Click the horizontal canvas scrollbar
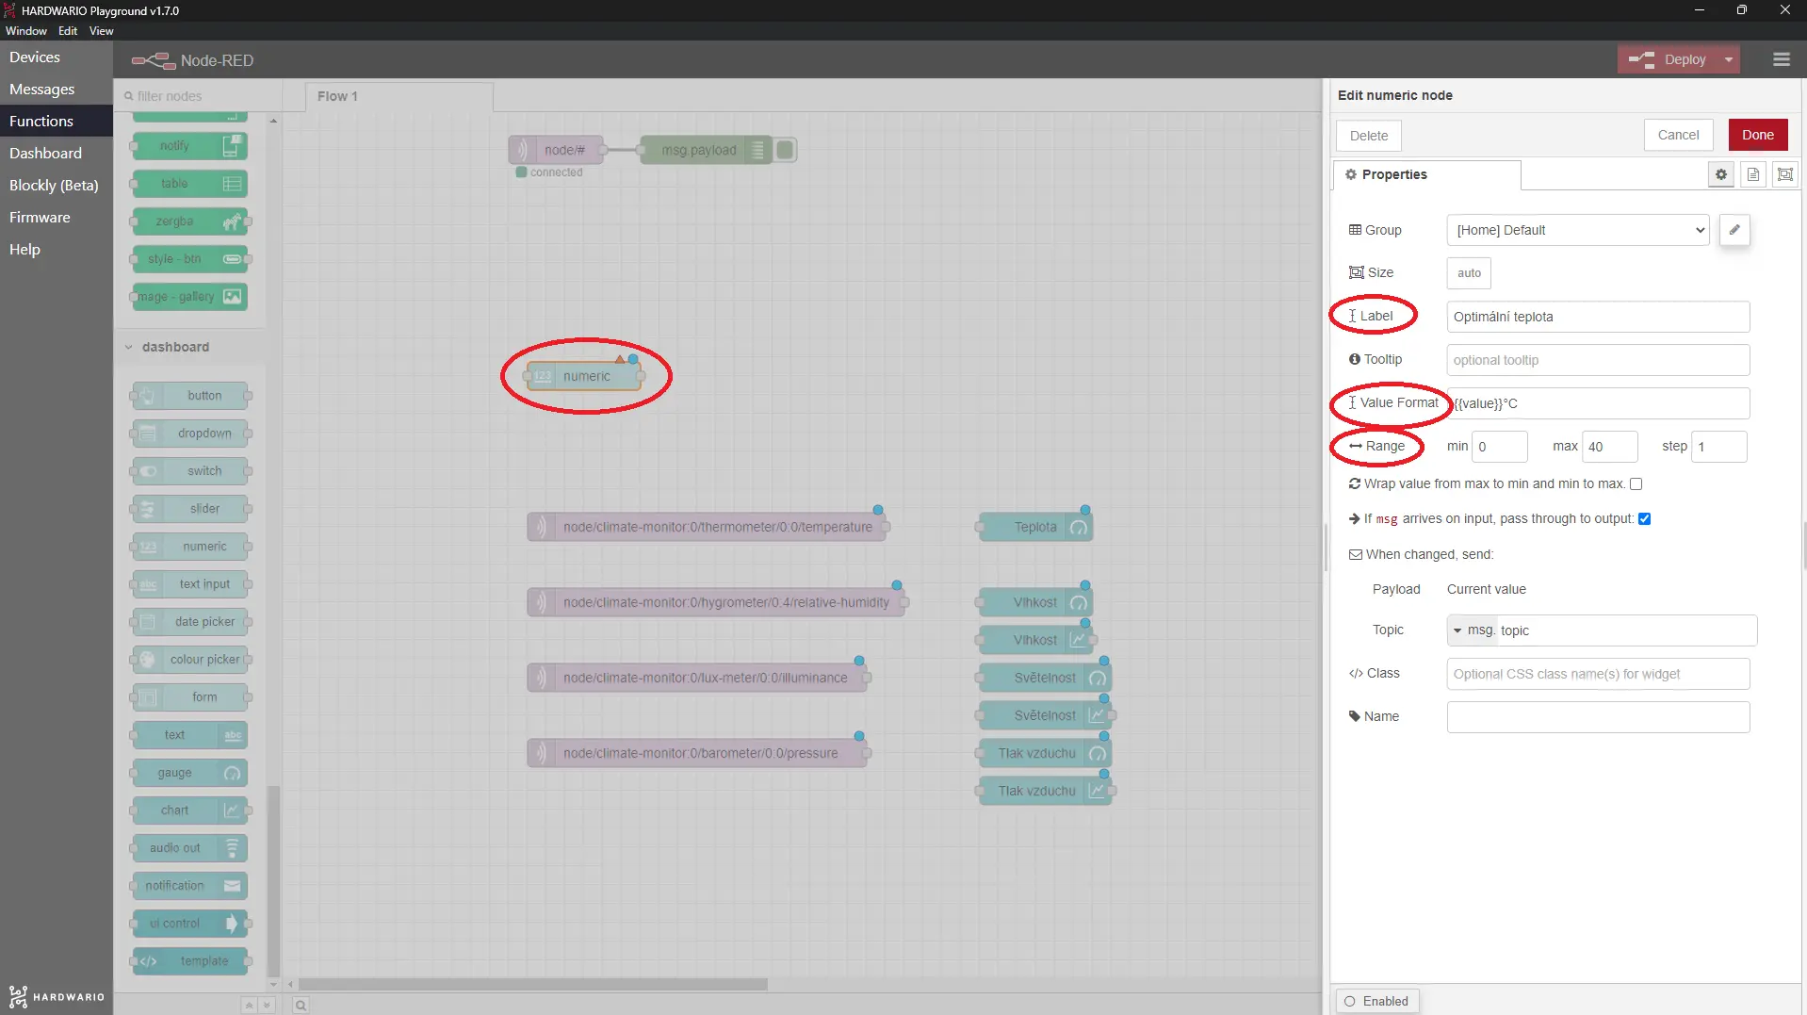 (533, 984)
